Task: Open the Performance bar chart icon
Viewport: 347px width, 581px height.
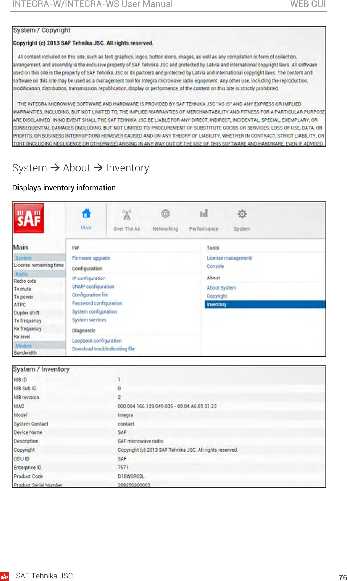Action: [204, 213]
